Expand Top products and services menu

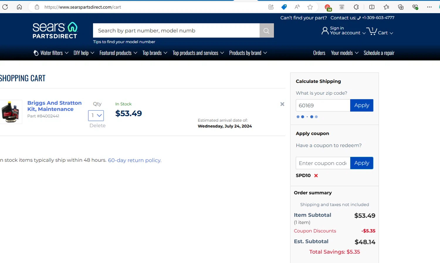click(198, 53)
